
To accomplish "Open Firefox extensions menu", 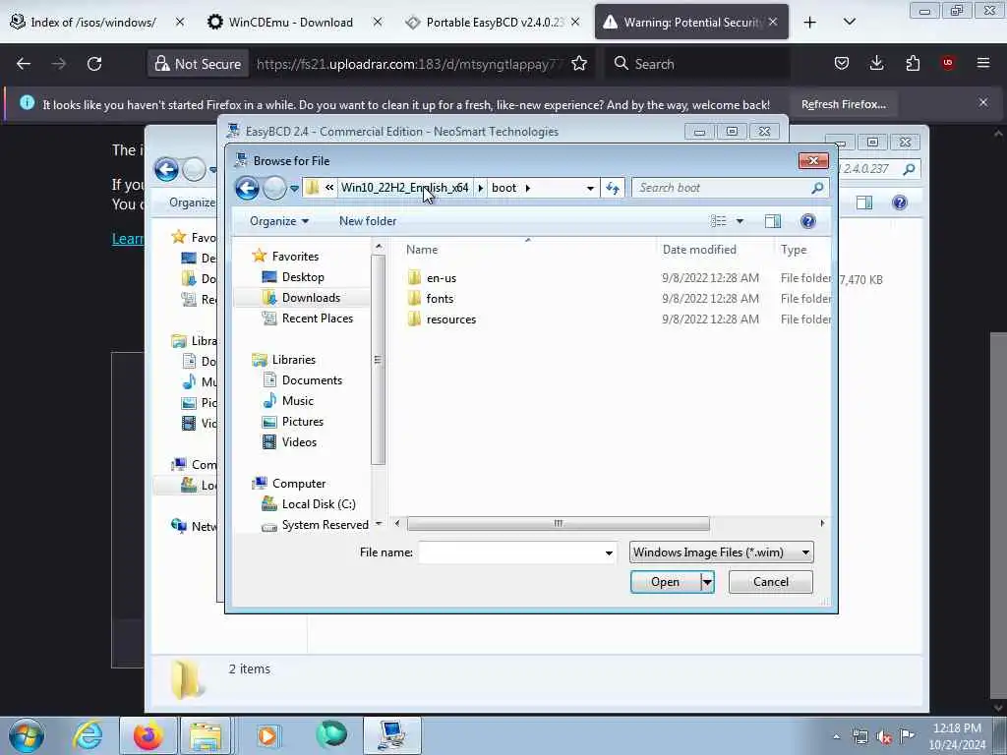I will coord(913,63).
